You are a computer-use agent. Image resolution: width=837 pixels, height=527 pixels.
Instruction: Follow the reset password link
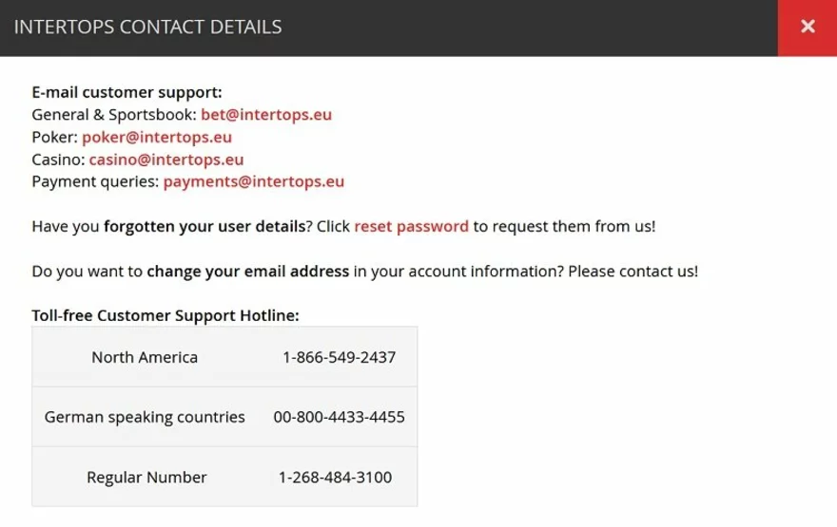[411, 226]
